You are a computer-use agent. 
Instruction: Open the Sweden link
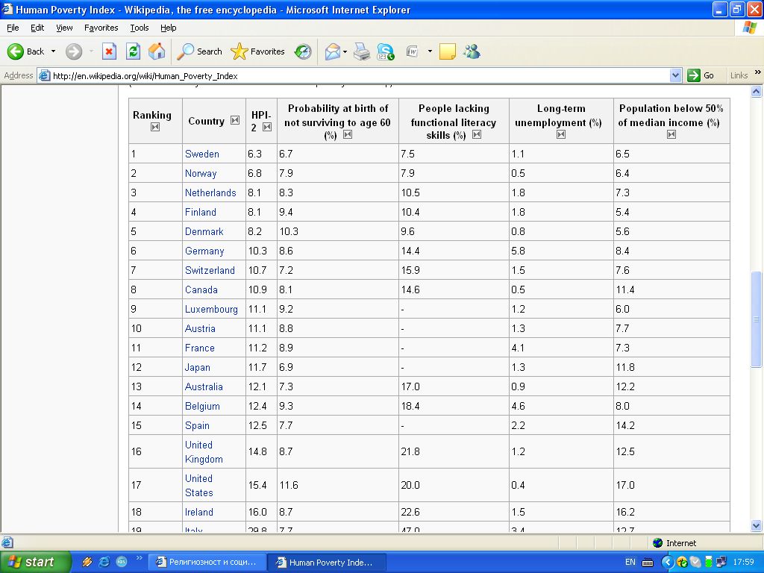pyautogui.click(x=201, y=154)
